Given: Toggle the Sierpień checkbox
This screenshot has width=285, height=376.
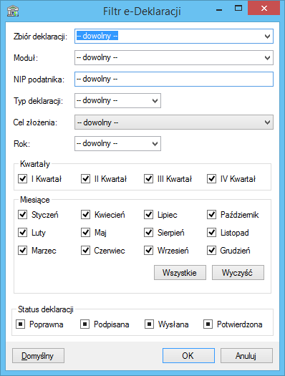Looking at the screenshot, I should [x=149, y=232].
